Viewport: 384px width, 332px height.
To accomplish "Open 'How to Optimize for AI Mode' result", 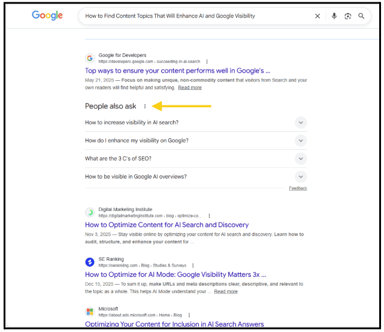I will coord(176,274).
